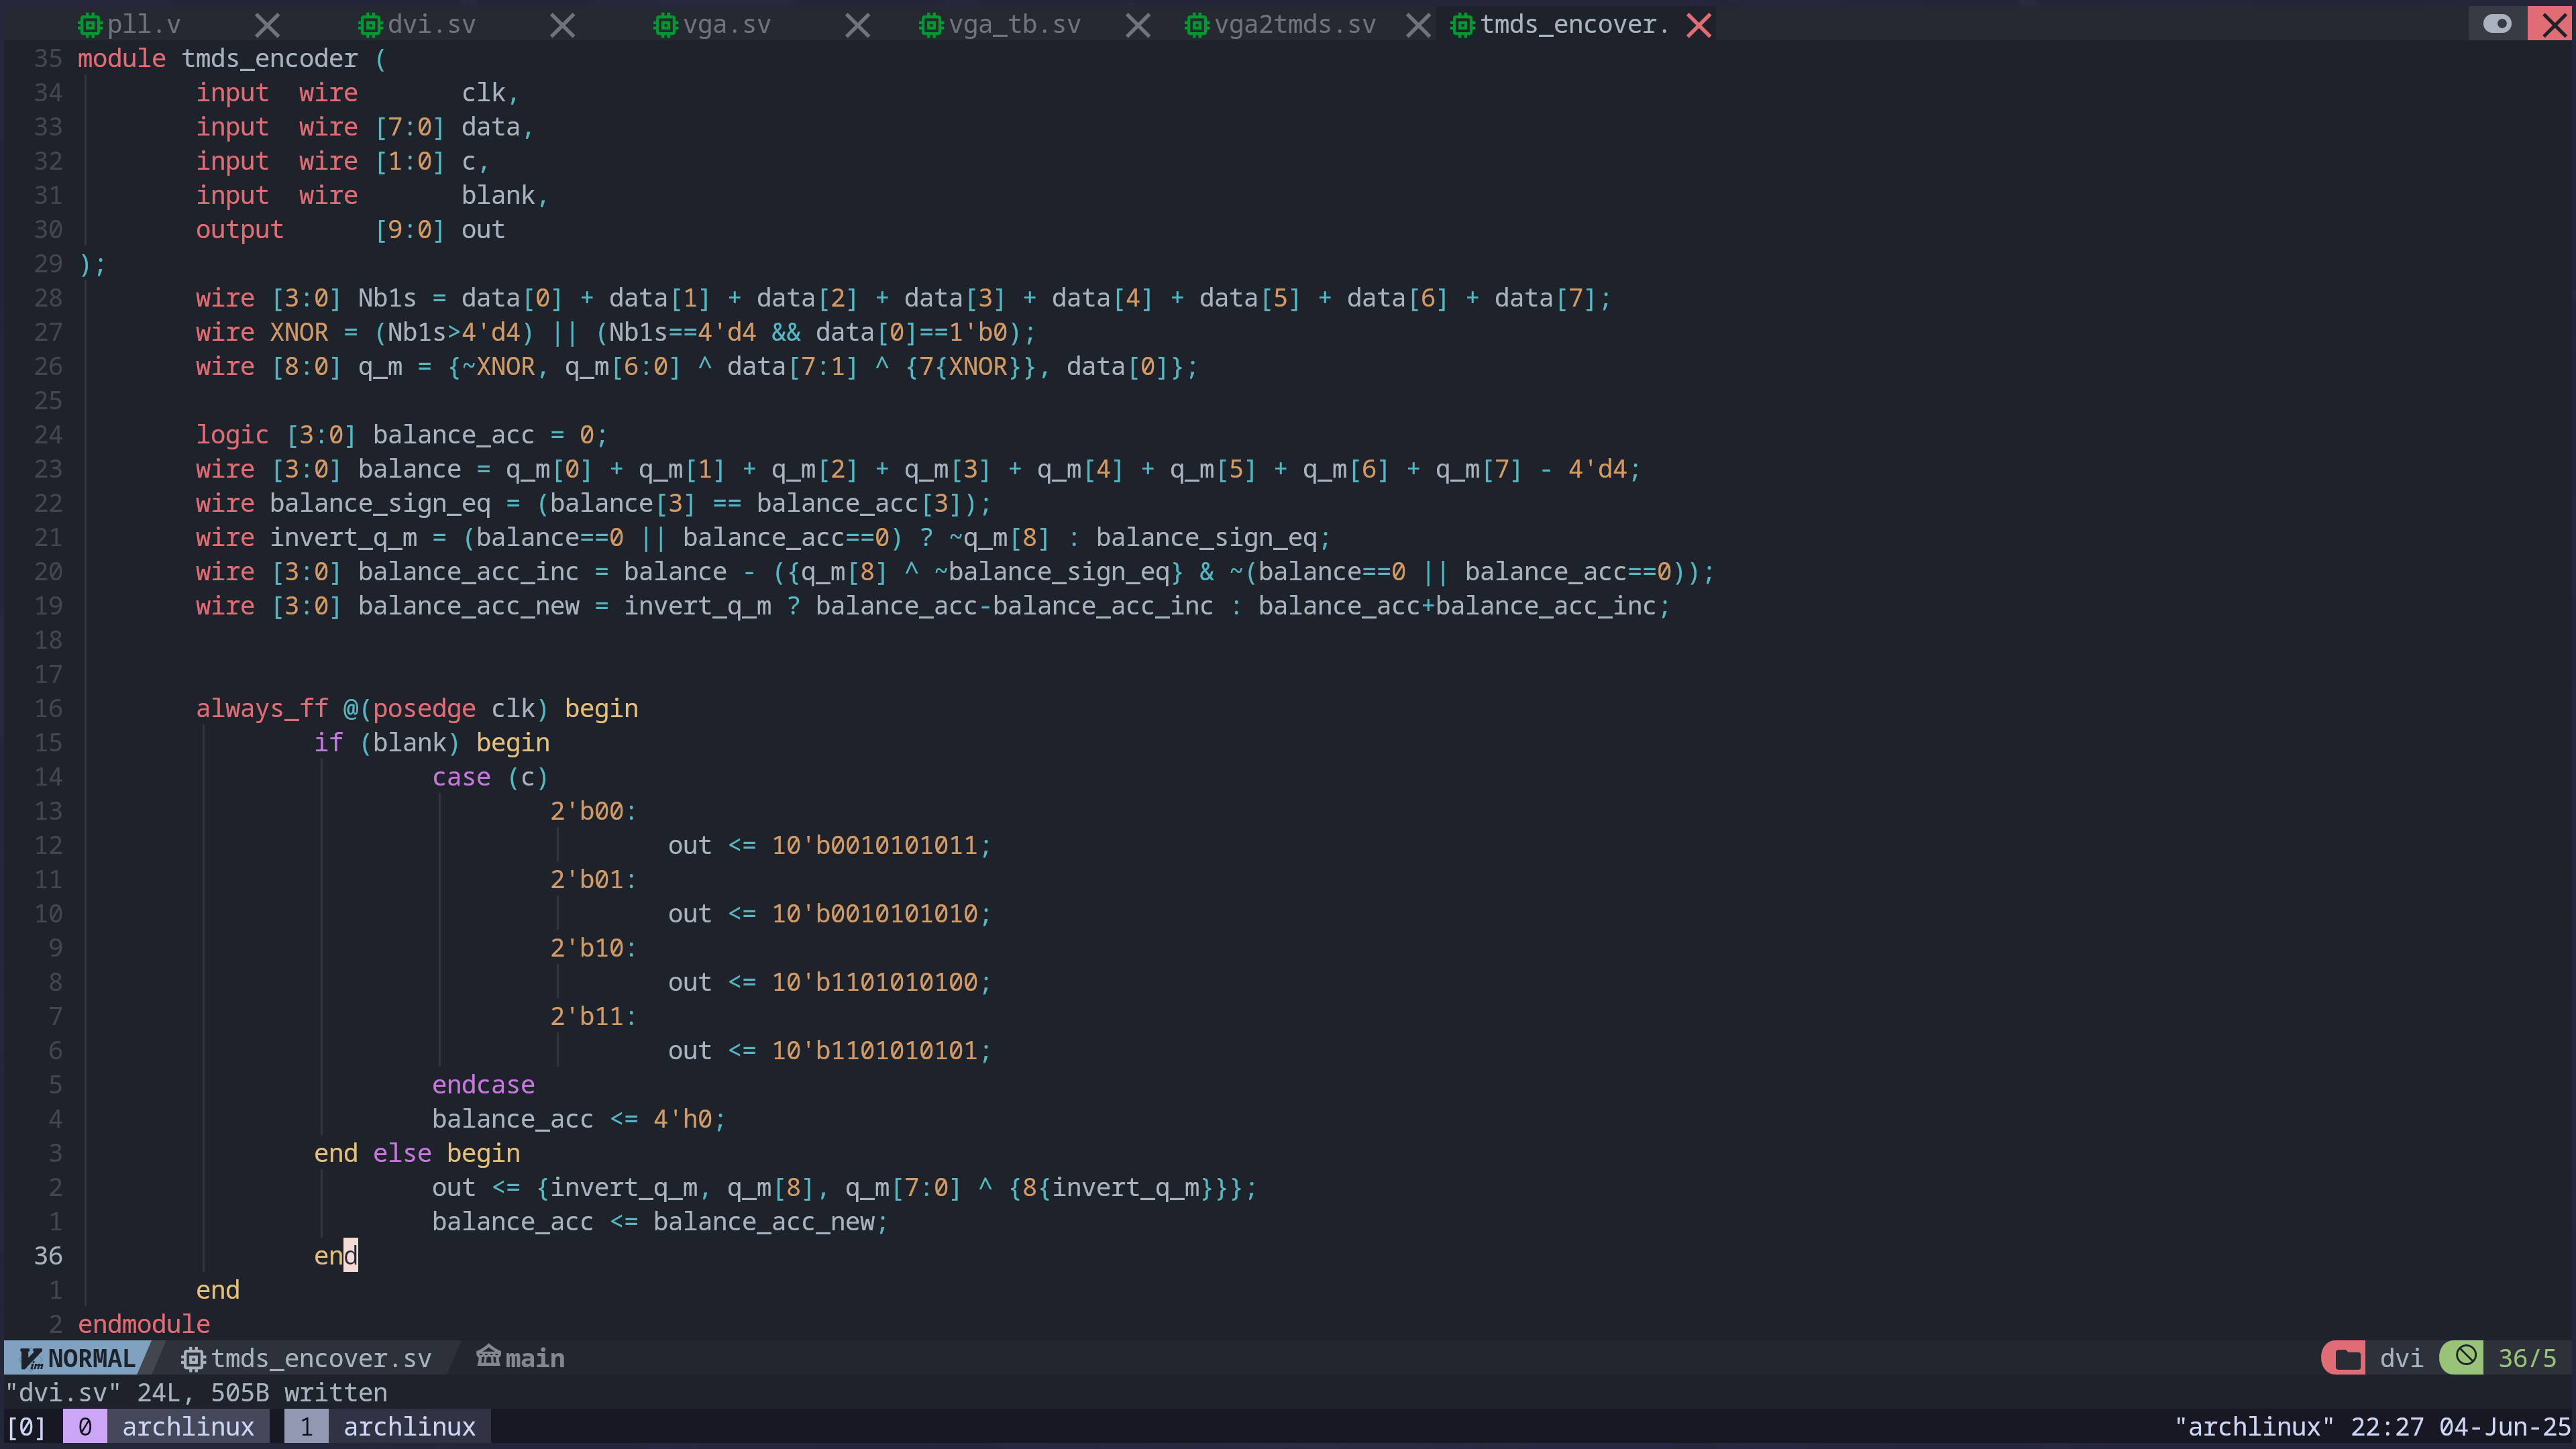2576x1449 pixels.
Task: Click logic balance_acc declaration
Action: point(401,435)
